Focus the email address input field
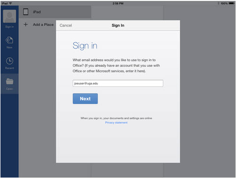 pos(118,83)
